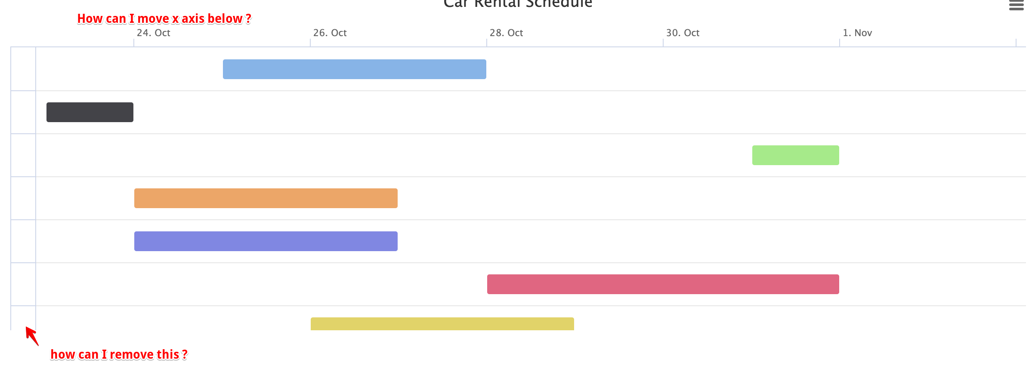Click the empty label cell beside the pink-red bar
Viewport: 1032px width, 375px height.
tap(23, 284)
